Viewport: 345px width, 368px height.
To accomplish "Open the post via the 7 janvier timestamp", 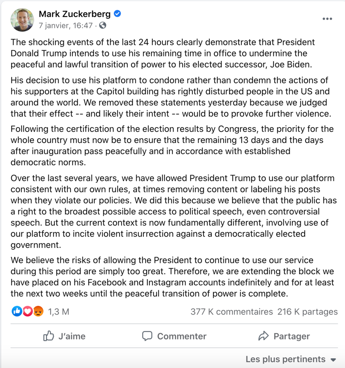I will point(66,25).
